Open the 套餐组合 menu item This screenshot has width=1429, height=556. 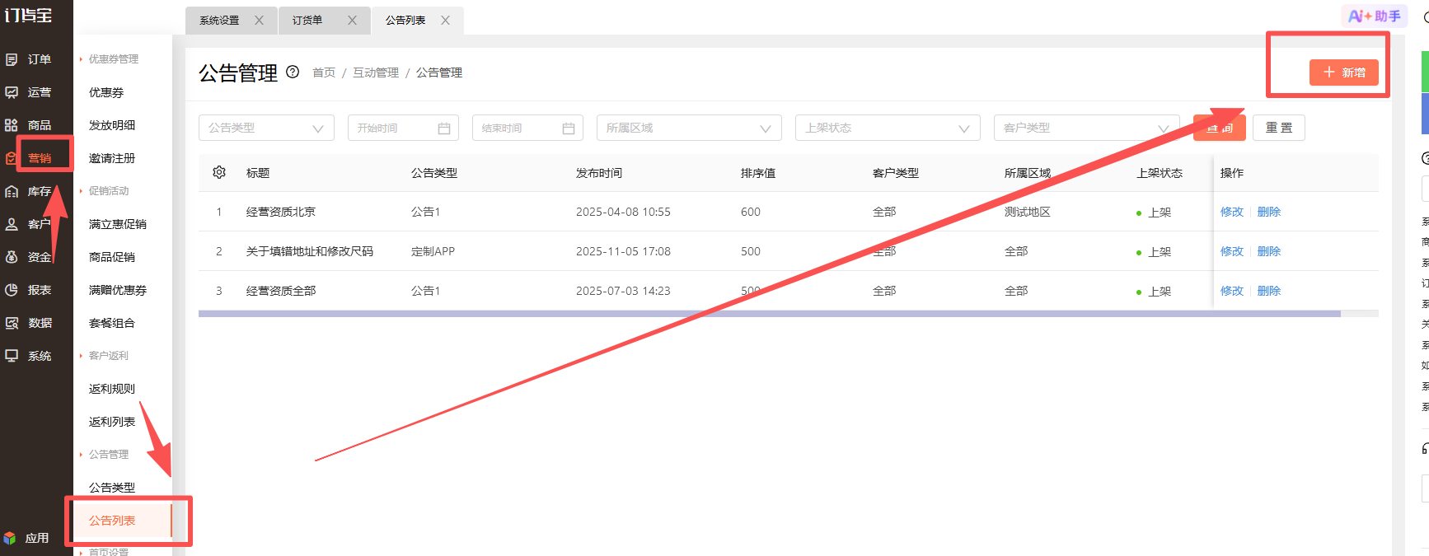[x=112, y=323]
